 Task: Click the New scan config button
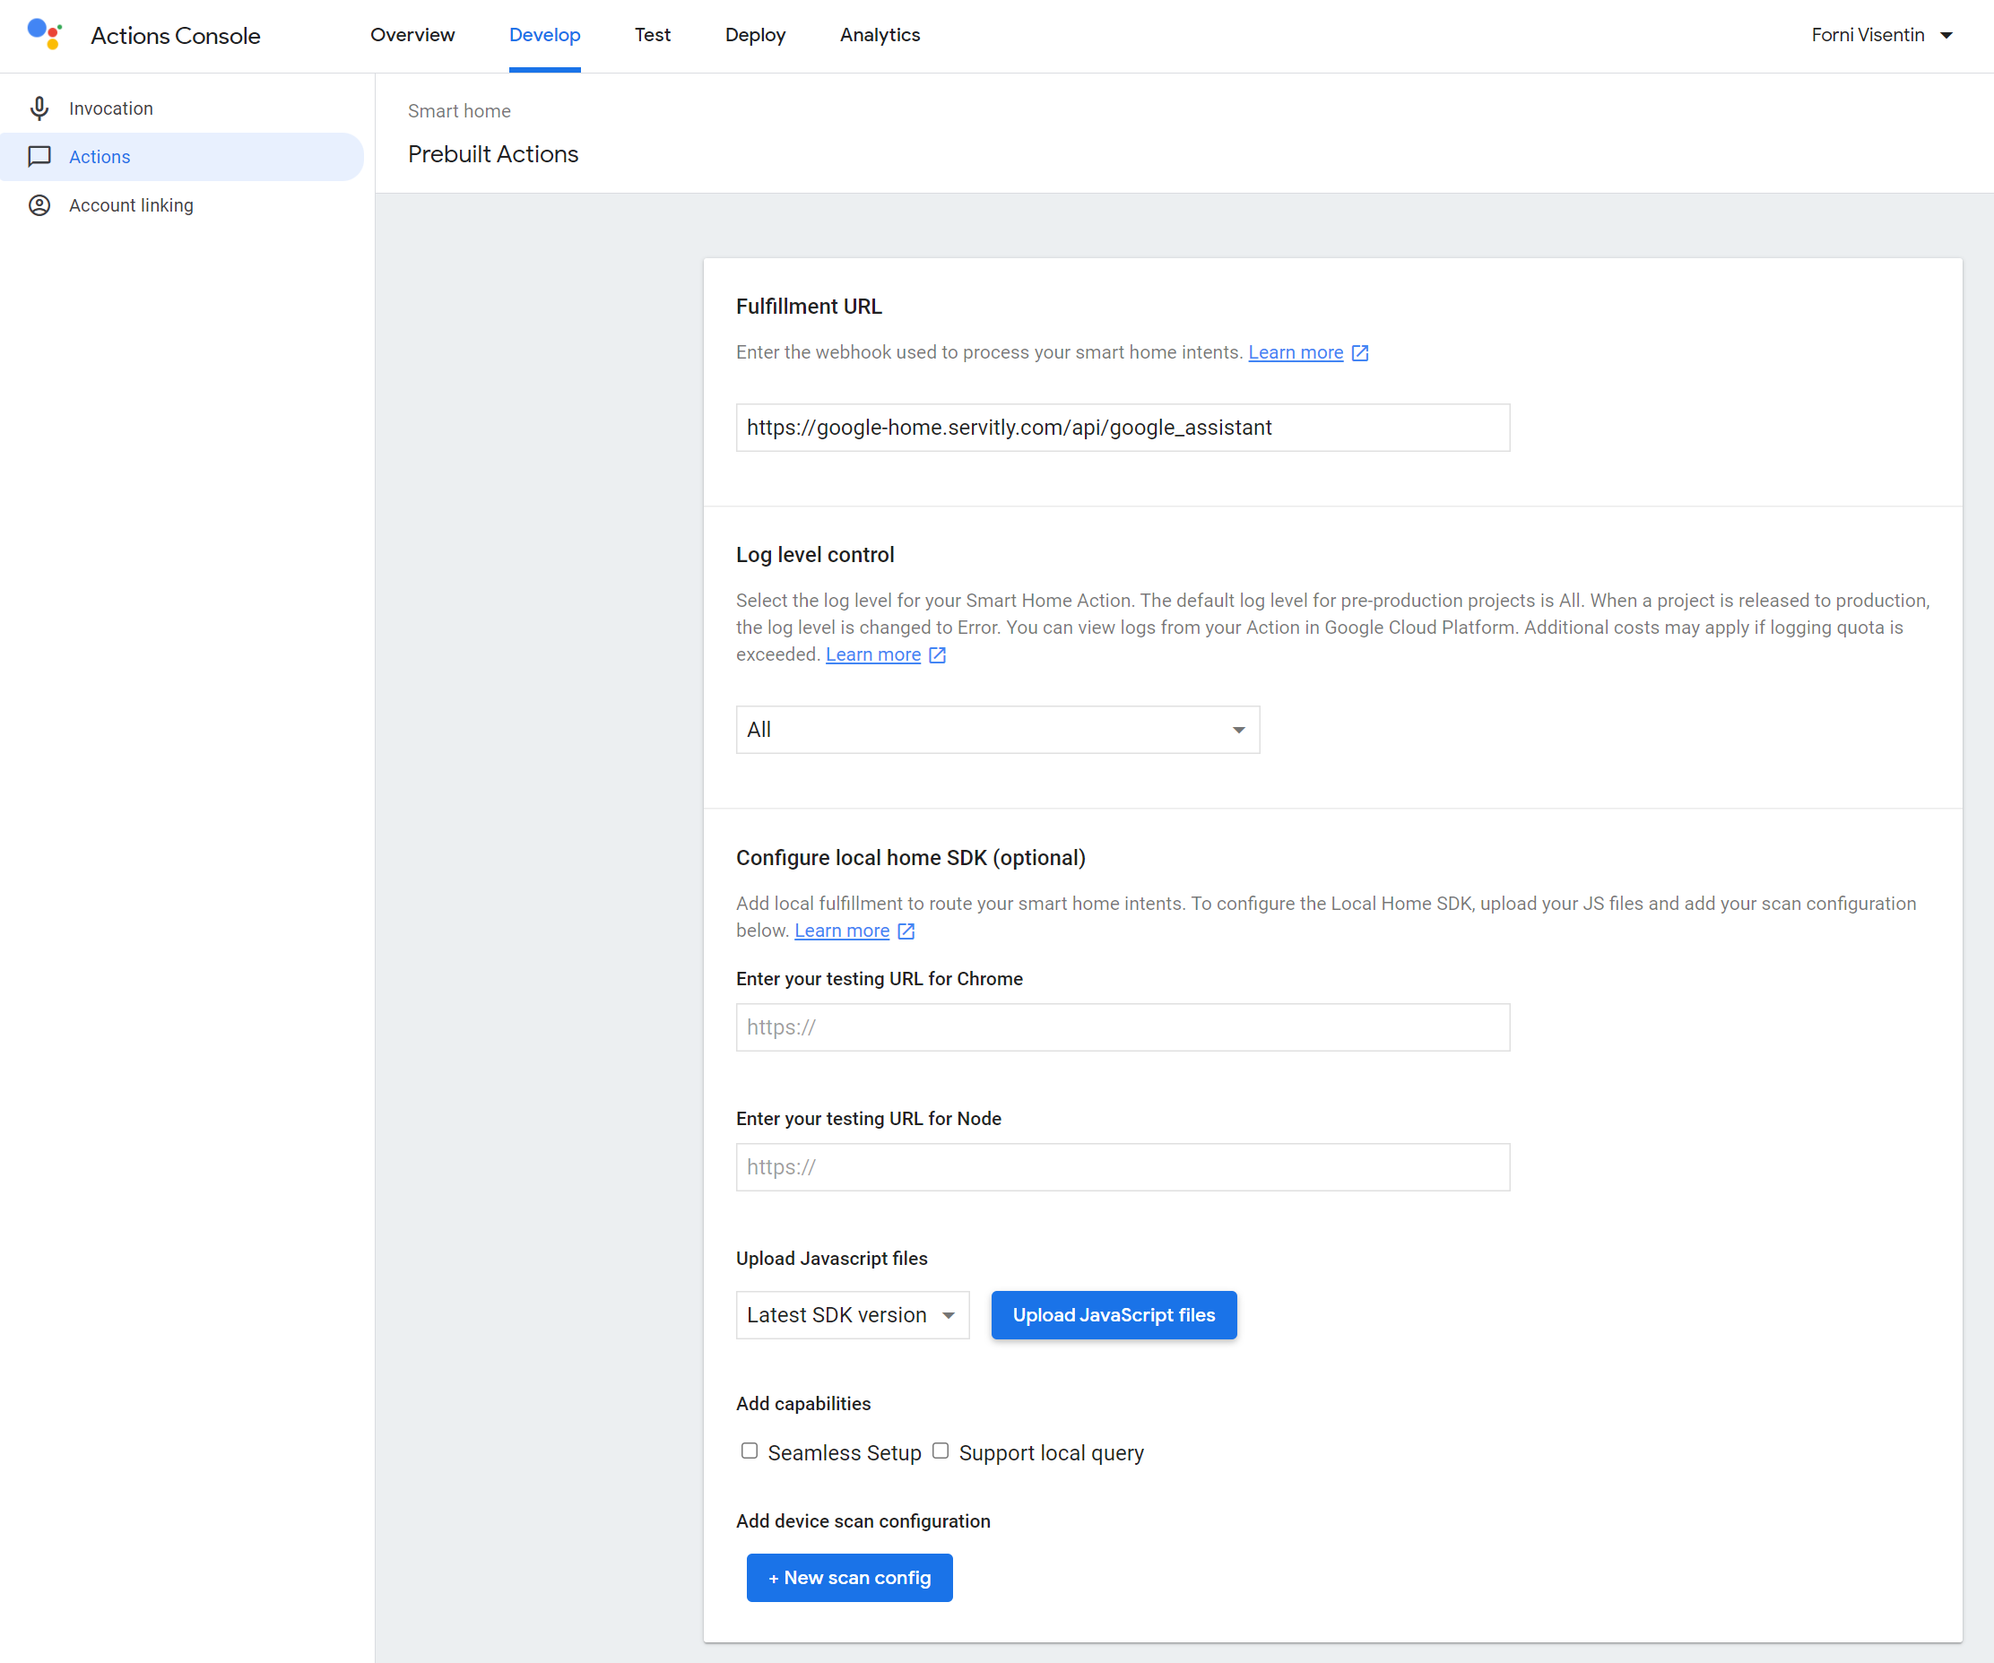[849, 1578]
